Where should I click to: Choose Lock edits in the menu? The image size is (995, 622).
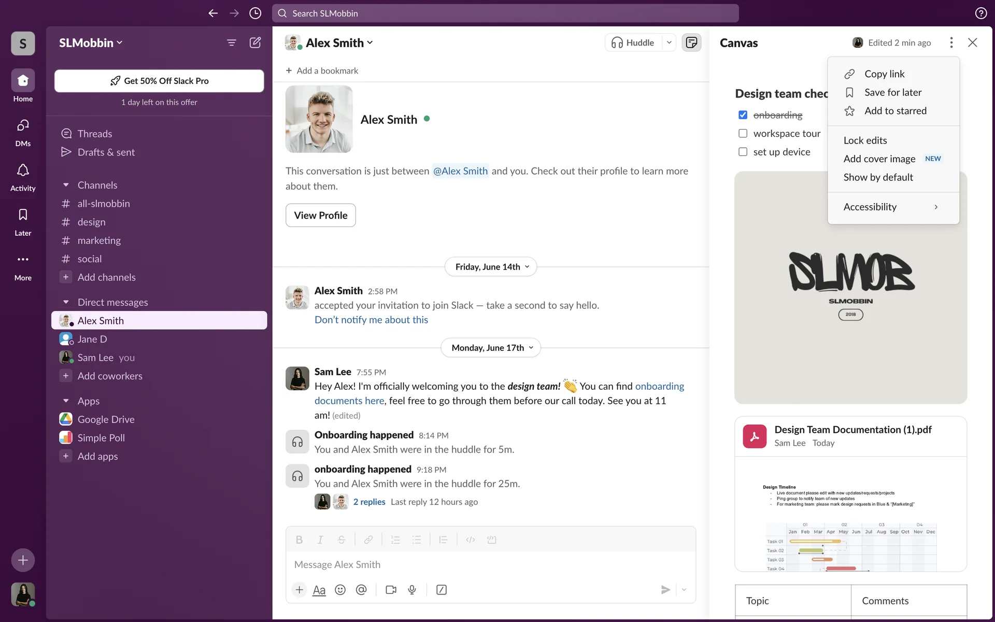click(865, 140)
